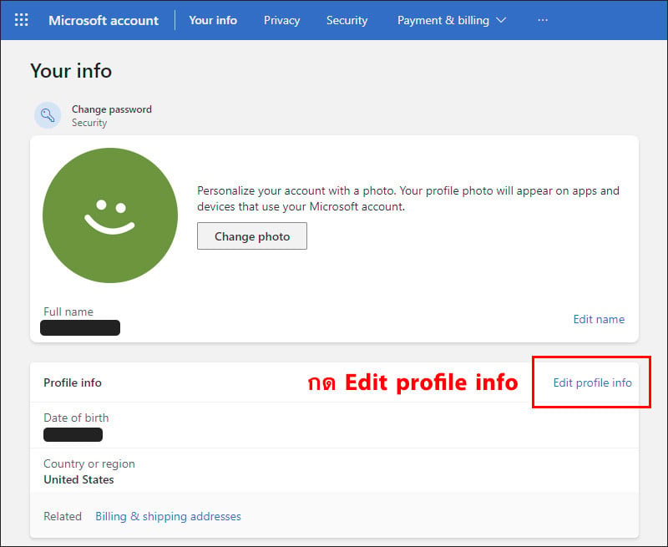The width and height of the screenshot is (668, 547).
Task: Click the Full name label
Action: click(x=68, y=311)
